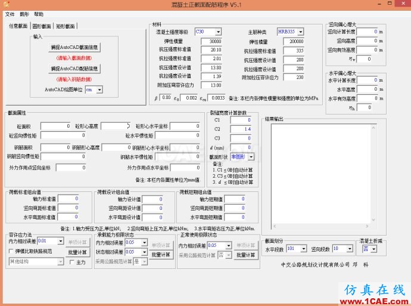Click the d (mm) input field
This screenshot has height=306, width=411.
coord(241,147)
